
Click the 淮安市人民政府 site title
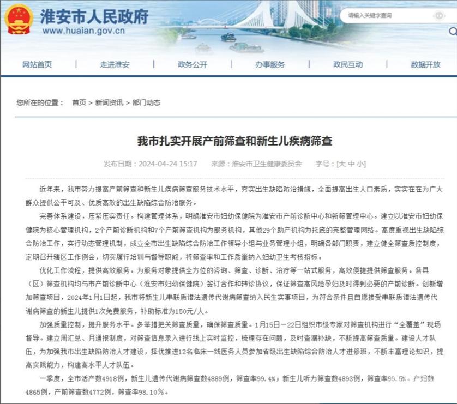coord(94,16)
